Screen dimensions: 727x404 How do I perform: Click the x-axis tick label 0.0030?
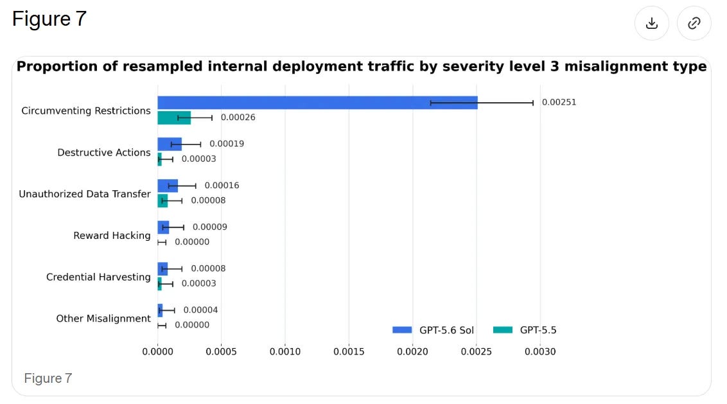540,351
